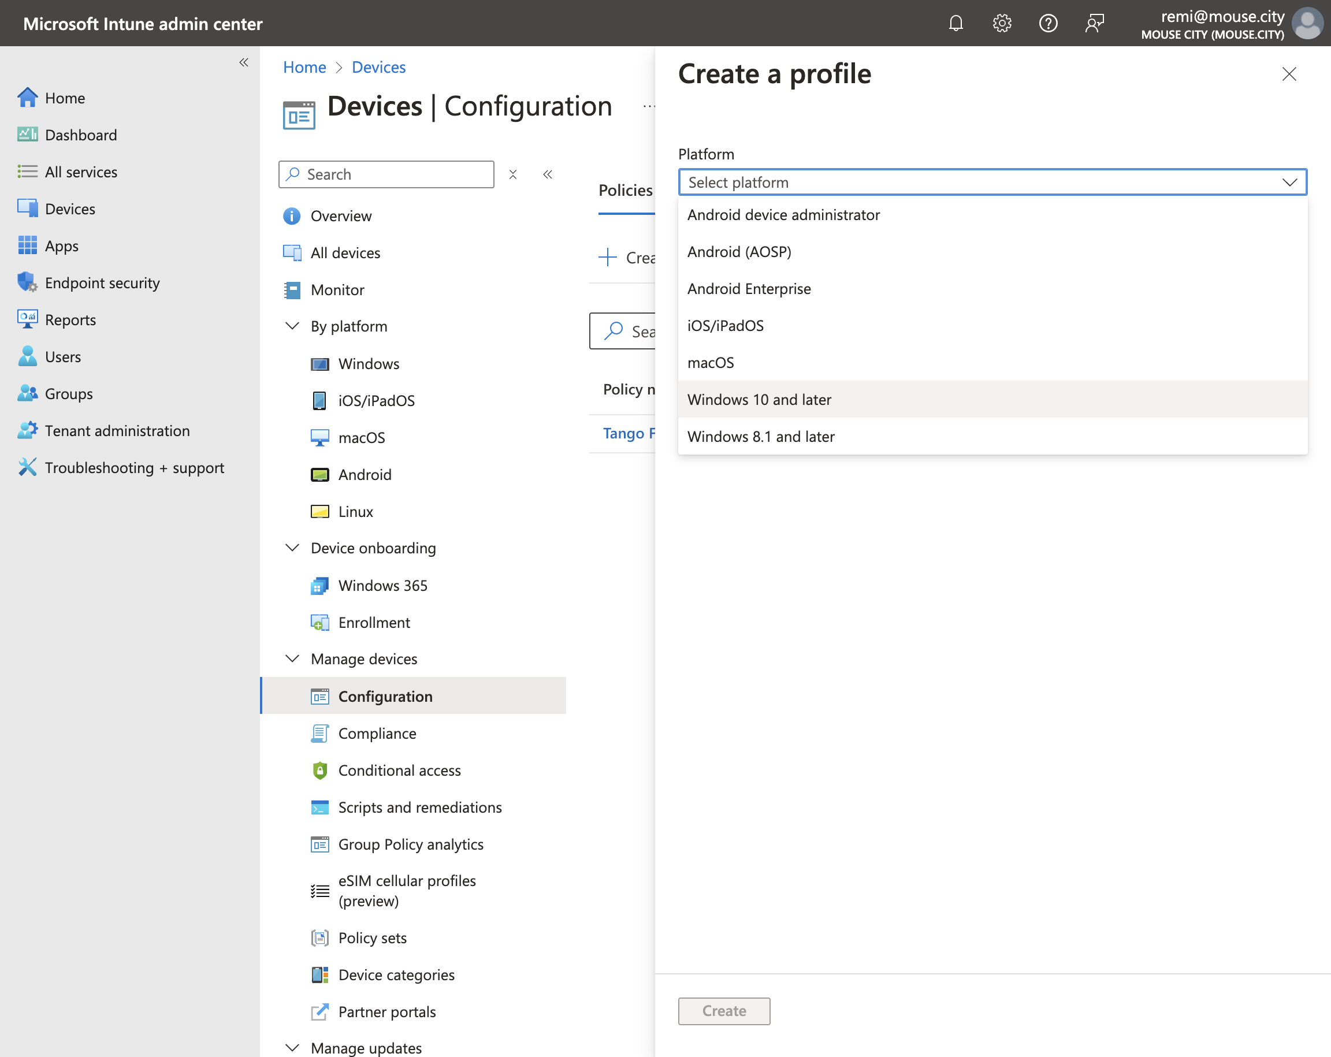Select Windows 10 and later option
The width and height of the screenshot is (1331, 1057).
point(992,400)
